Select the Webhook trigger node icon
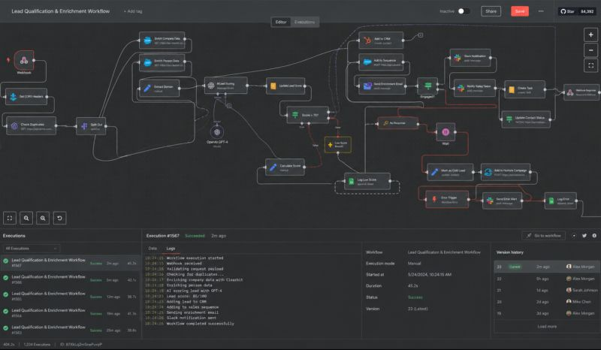 click(x=24, y=60)
